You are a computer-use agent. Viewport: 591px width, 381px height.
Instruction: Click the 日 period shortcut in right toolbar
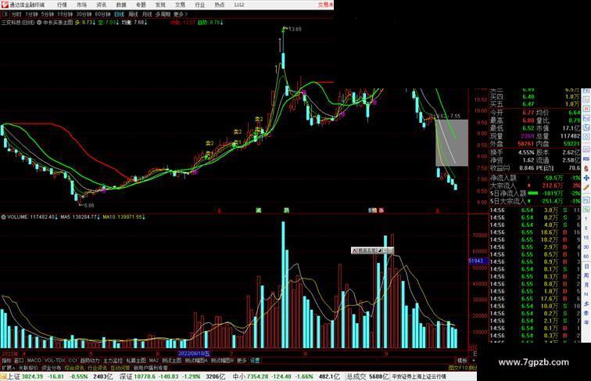pyautogui.click(x=586, y=266)
